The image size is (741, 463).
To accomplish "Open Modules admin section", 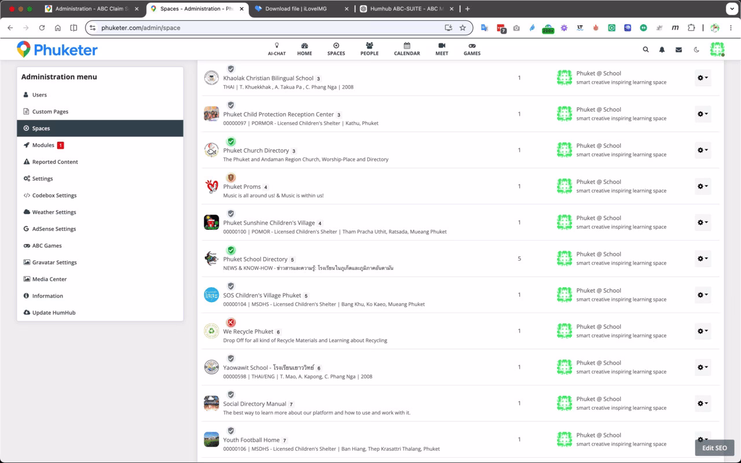I will (100, 145).
